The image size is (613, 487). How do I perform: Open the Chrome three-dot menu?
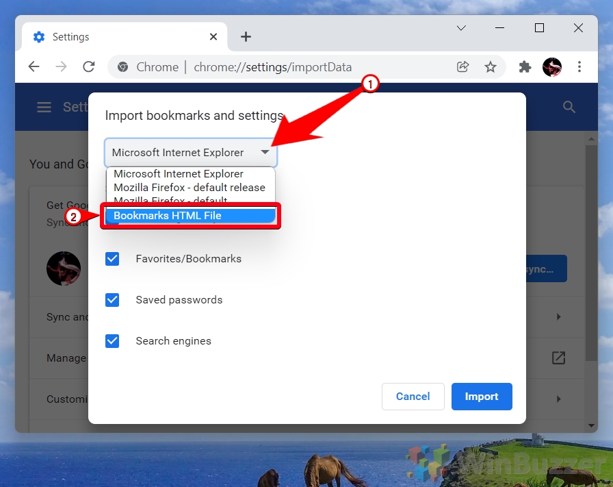579,66
